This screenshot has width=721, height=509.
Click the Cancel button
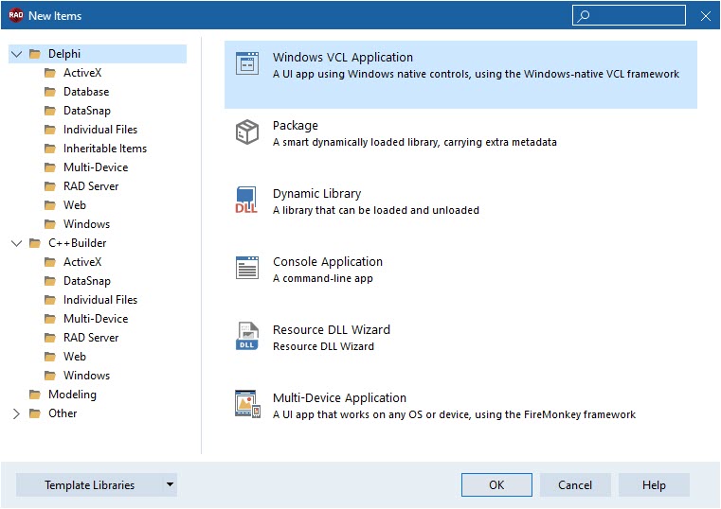point(575,485)
